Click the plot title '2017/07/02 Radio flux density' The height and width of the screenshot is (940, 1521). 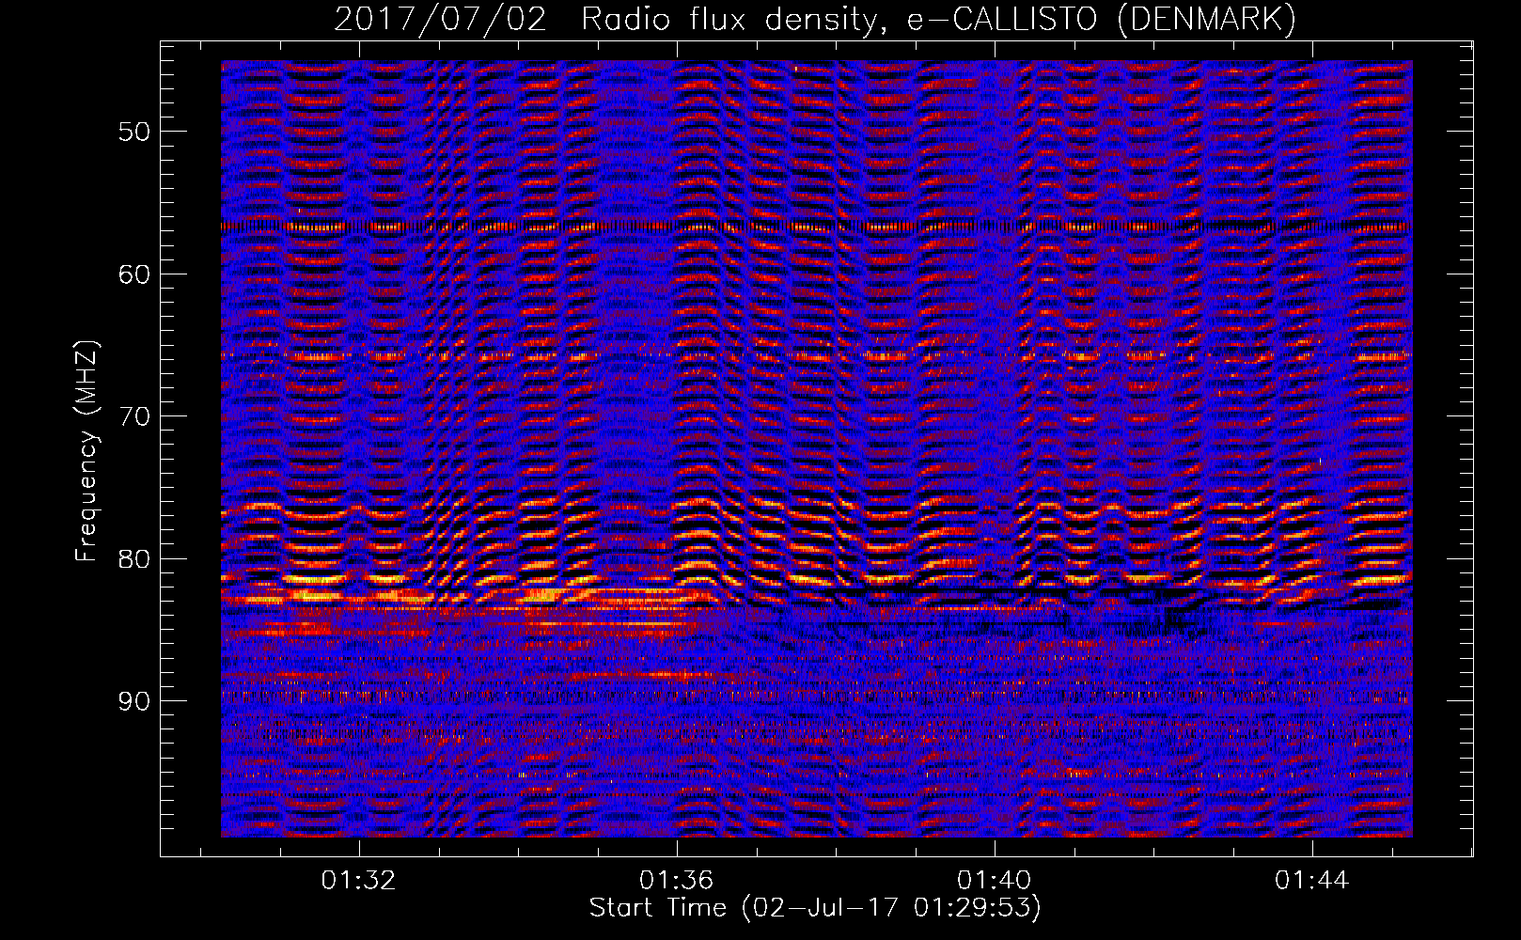[x=815, y=20]
